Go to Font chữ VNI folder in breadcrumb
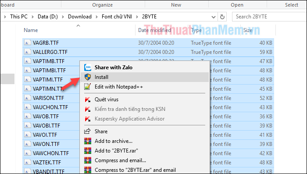Screen dimensions: 307x174 pyautogui.click(x=117, y=17)
